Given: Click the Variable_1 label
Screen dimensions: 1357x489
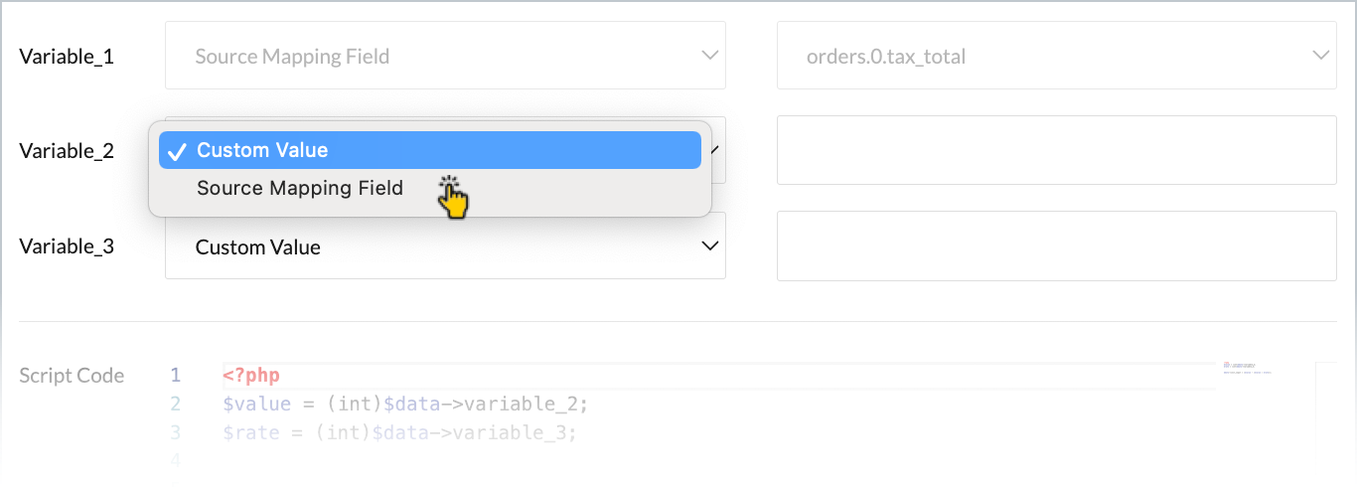Looking at the screenshot, I should [67, 57].
